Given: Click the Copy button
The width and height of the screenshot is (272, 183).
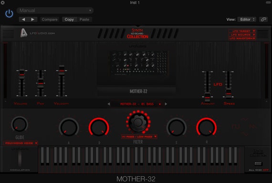Looking at the screenshot, I should 69,20.
